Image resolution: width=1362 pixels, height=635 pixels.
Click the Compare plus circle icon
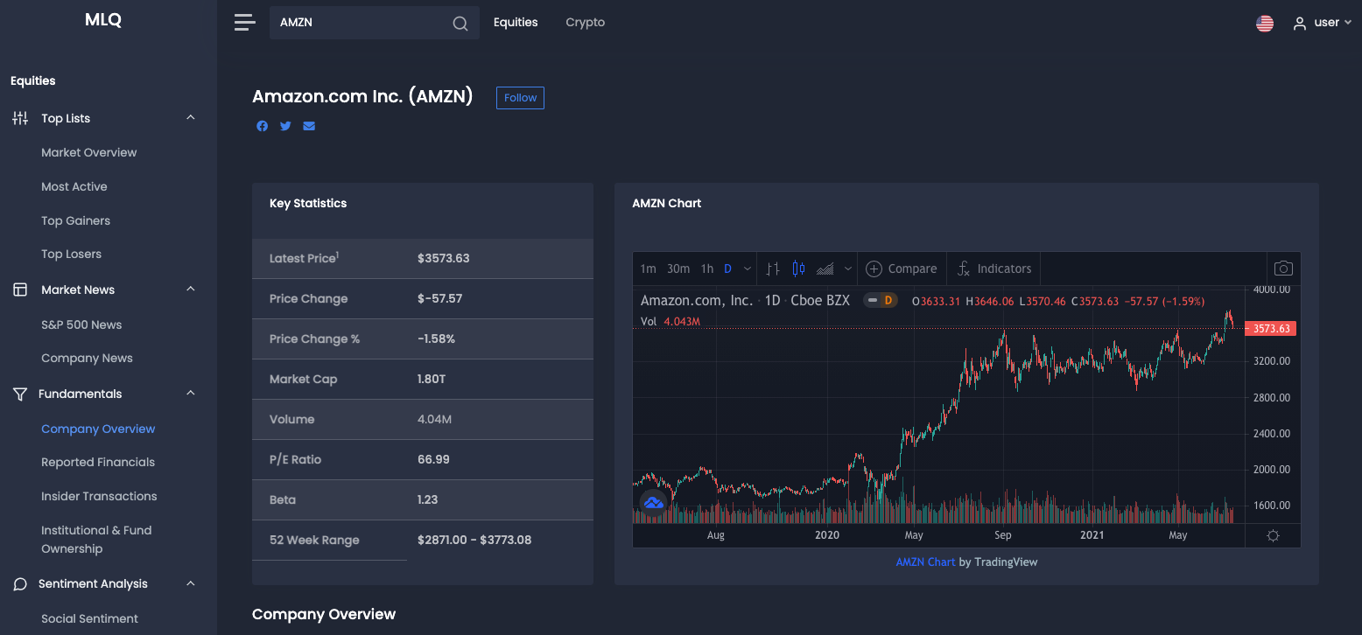tap(874, 269)
